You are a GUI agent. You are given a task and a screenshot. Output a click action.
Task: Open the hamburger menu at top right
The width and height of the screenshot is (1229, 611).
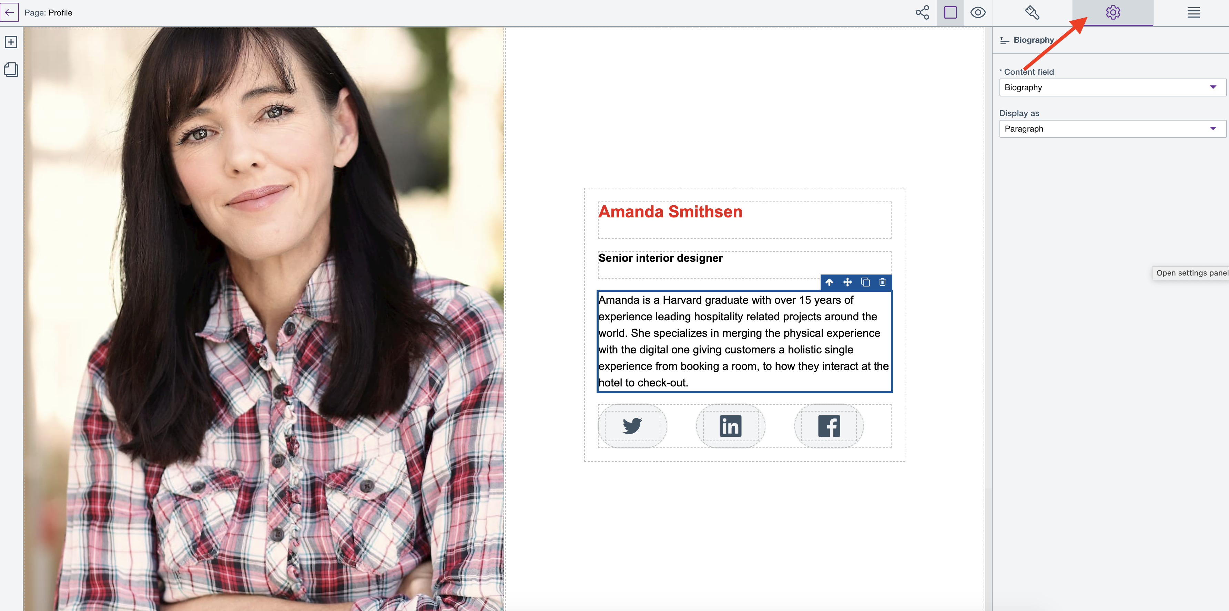pos(1194,13)
